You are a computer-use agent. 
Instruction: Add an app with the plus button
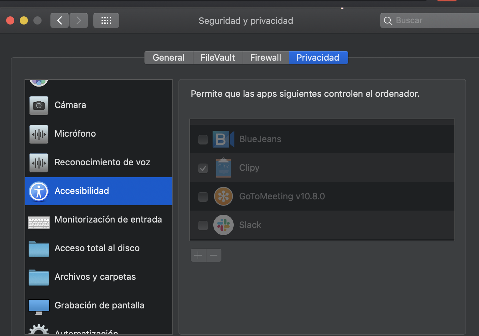click(198, 255)
